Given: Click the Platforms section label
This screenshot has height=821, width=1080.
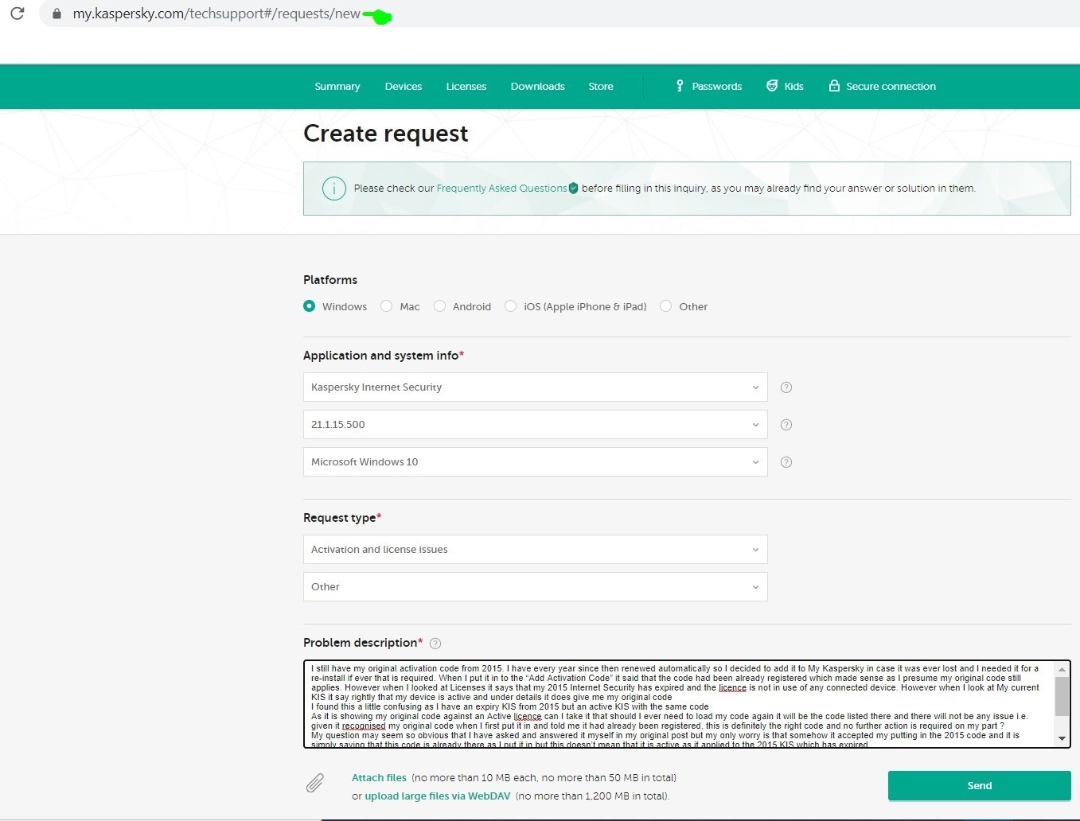Looking at the screenshot, I should [x=330, y=280].
